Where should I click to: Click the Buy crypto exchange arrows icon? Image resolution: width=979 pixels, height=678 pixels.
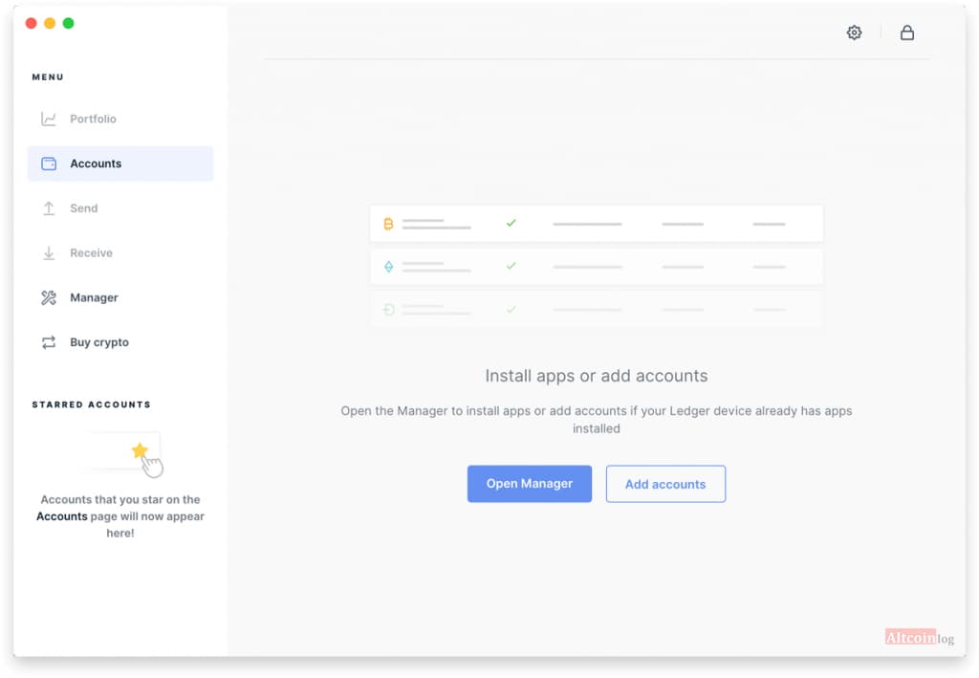(49, 342)
